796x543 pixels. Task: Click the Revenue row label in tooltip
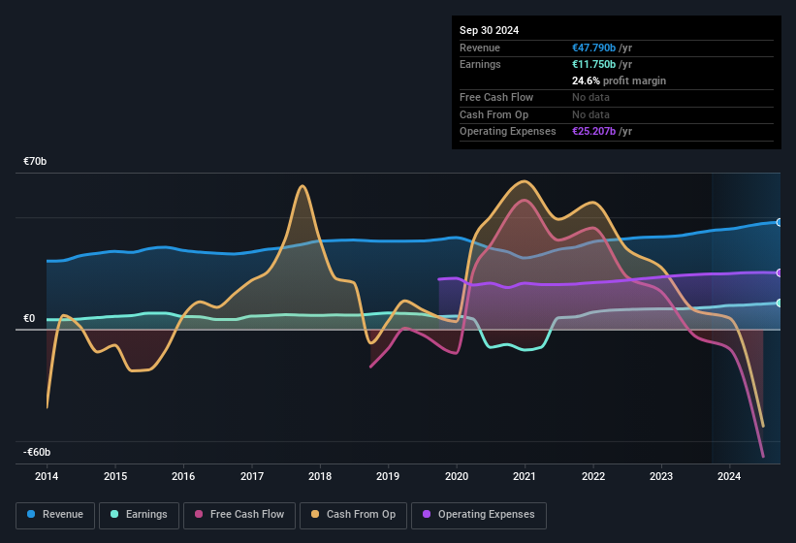click(479, 48)
